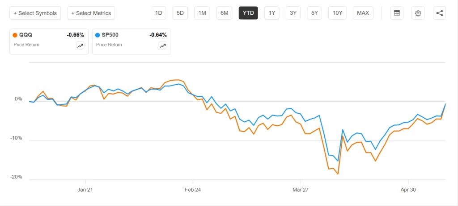Click the orange QQQ color dot
This screenshot has width=458, height=206.
(x=15, y=35)
